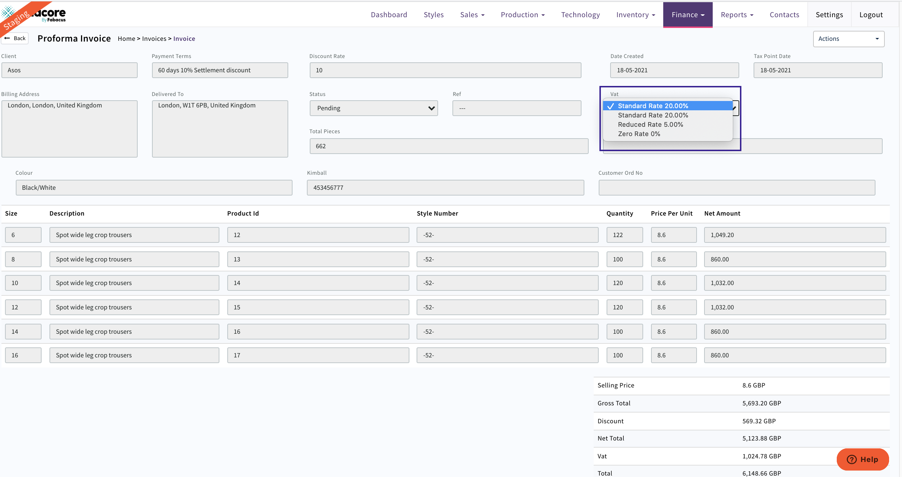Screen dimensions: 902x477
Task: Go to the Dashboard page
Action: click(x=389, y=15)
